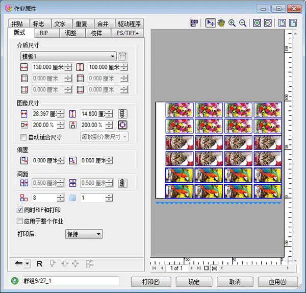The width and height of the screenshot is (306, 293).
Task: Click the image size proportion lock icon
Action: (122, 114)
